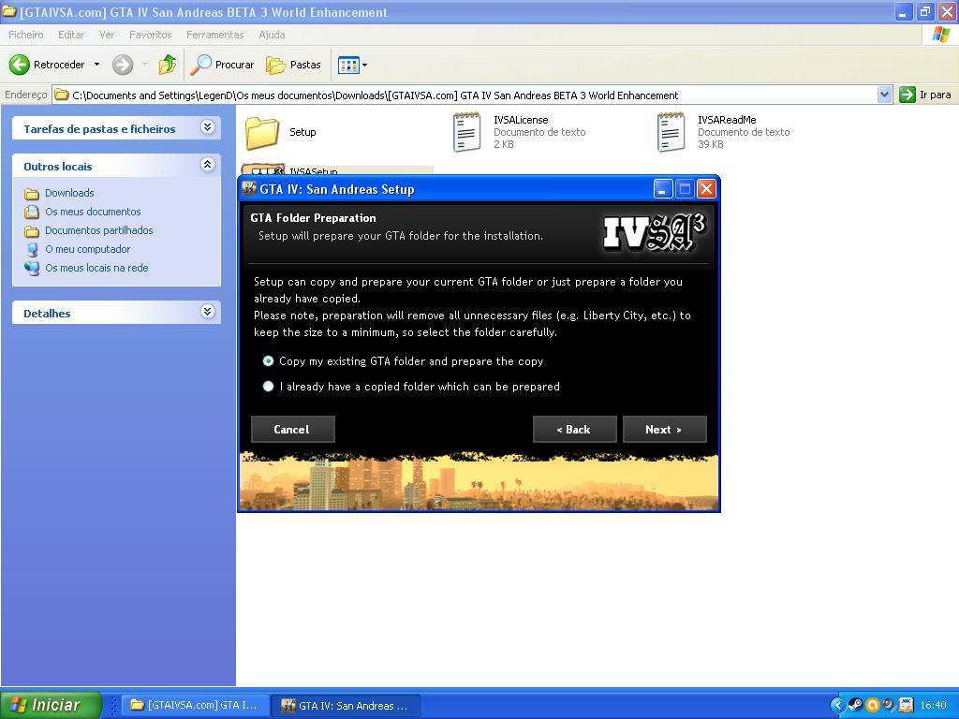Viewport: 959px width, 719px height.
Task: Click the Downloads folder icon in sidebar
Action: tap(32, 194)
